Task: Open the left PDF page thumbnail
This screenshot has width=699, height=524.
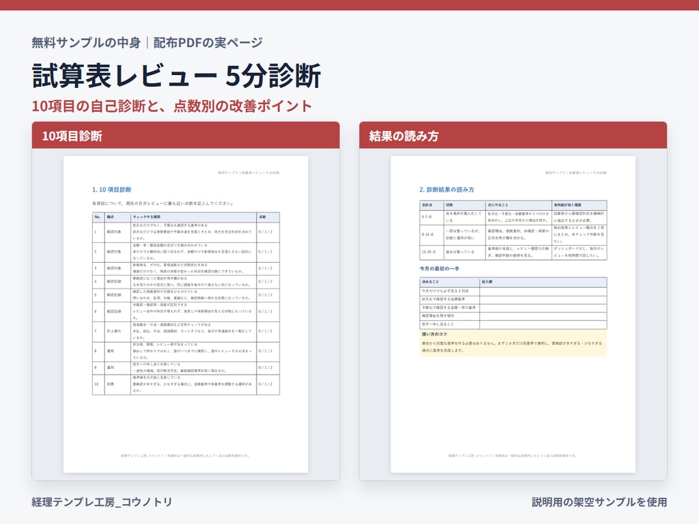Action: [x=186, y=314]
